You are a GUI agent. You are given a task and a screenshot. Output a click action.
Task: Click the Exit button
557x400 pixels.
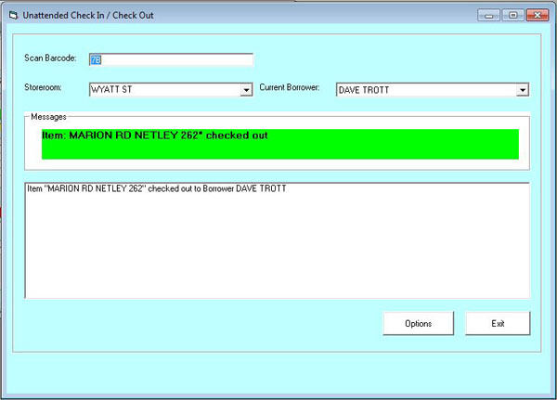click(498, 323)
